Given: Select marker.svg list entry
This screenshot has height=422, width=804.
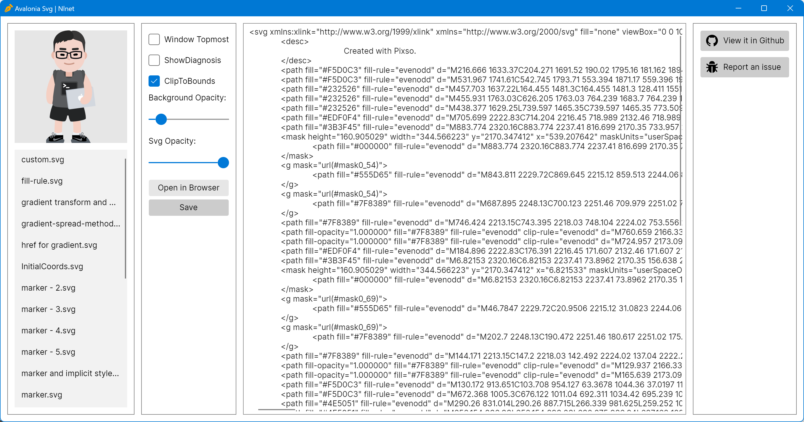Looking at the screenshot, I should coord(42,394).
